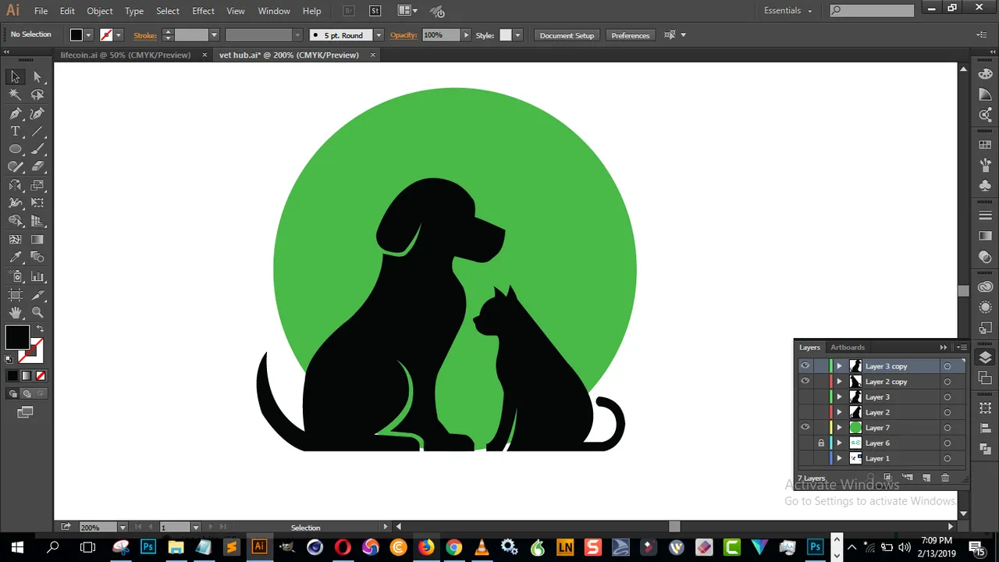This screenshot has width=999, height=562.
Task: Click the orange Stroke label
Action: [145, 35]
